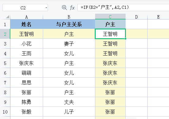
Task: Click the magnifier zoom icon beside fx
Action: coord(64,8)
